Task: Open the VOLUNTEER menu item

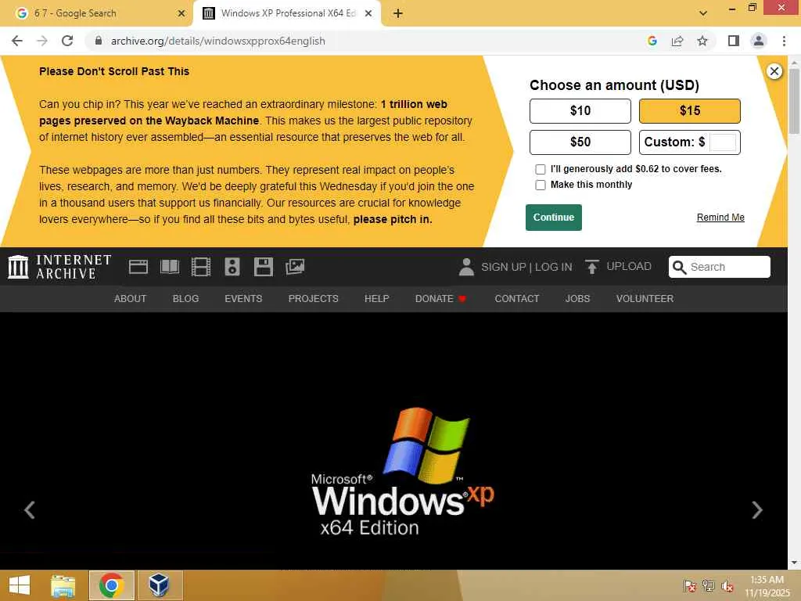Action: (645, 298)
